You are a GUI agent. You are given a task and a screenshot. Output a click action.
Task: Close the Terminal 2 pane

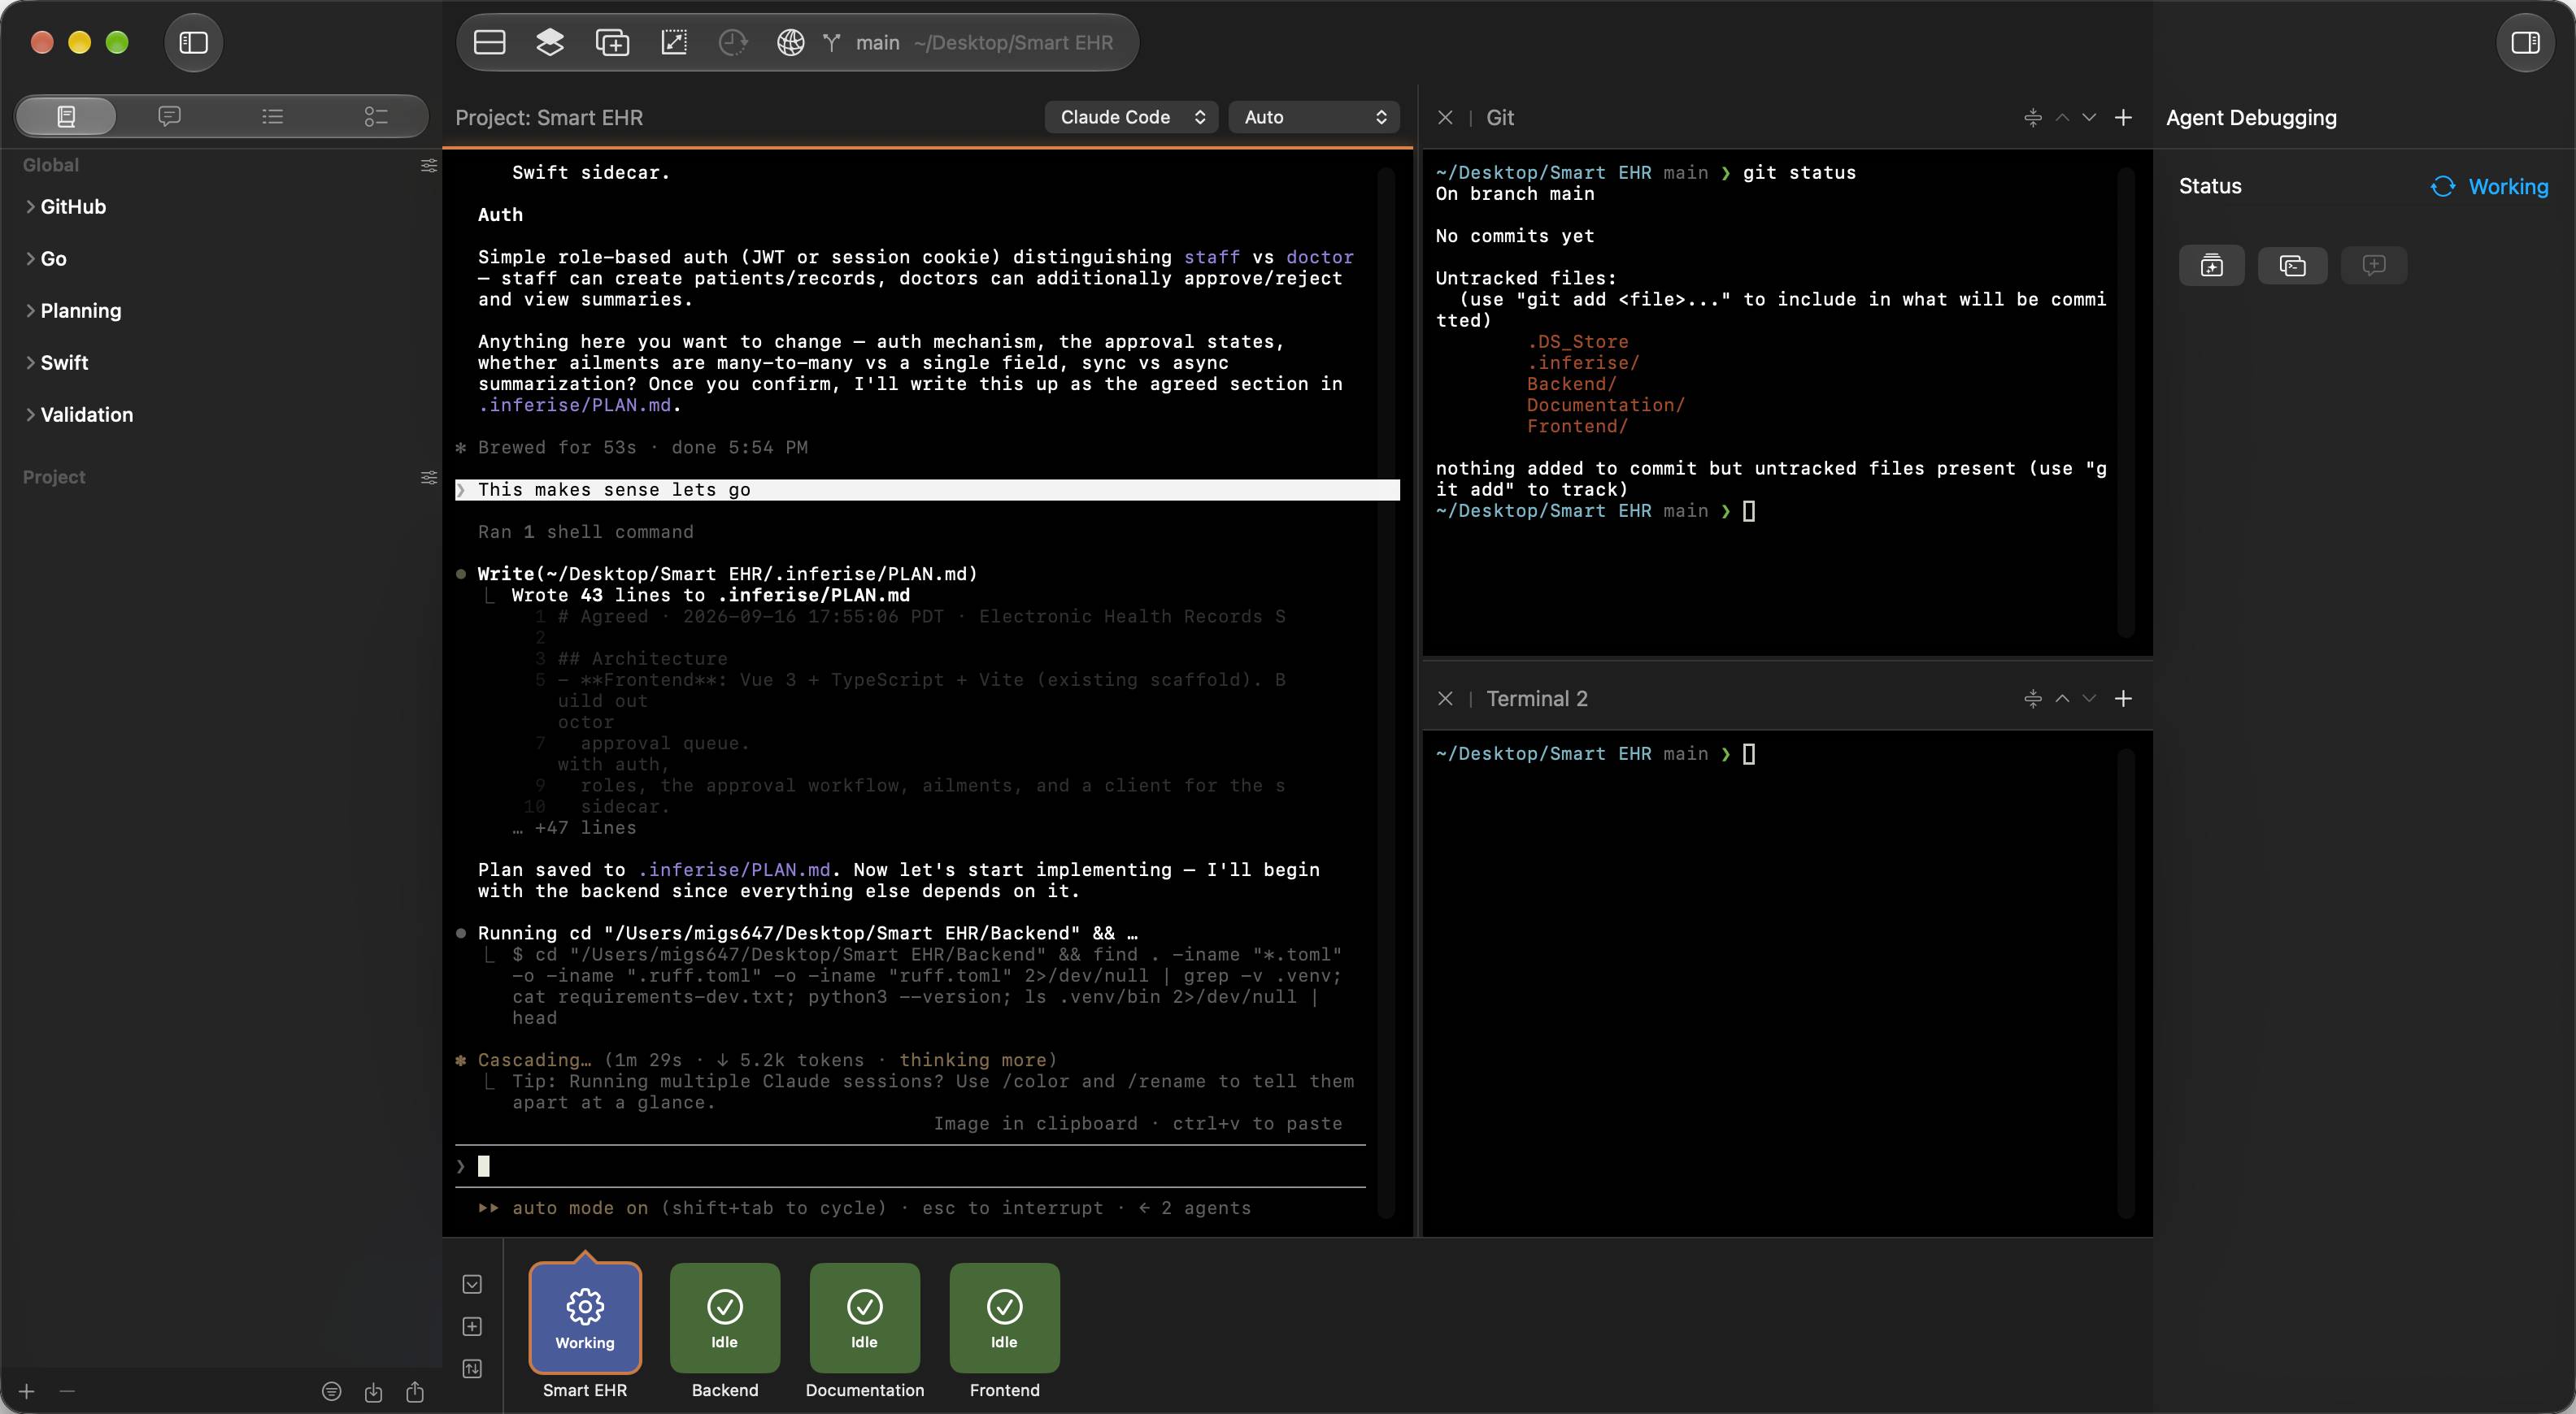[1445, 699]
